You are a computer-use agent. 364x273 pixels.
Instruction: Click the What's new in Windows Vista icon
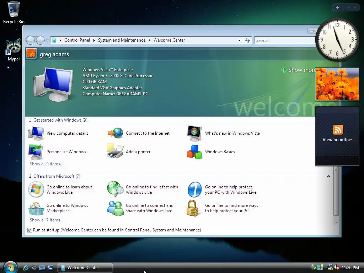point(194,133)
